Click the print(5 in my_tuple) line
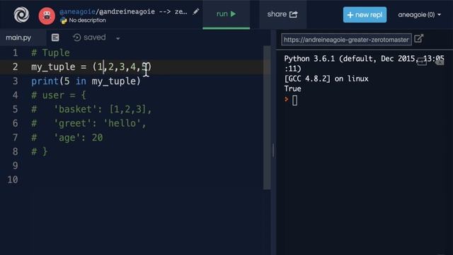 pyautogui.click(x=86, y=81)
